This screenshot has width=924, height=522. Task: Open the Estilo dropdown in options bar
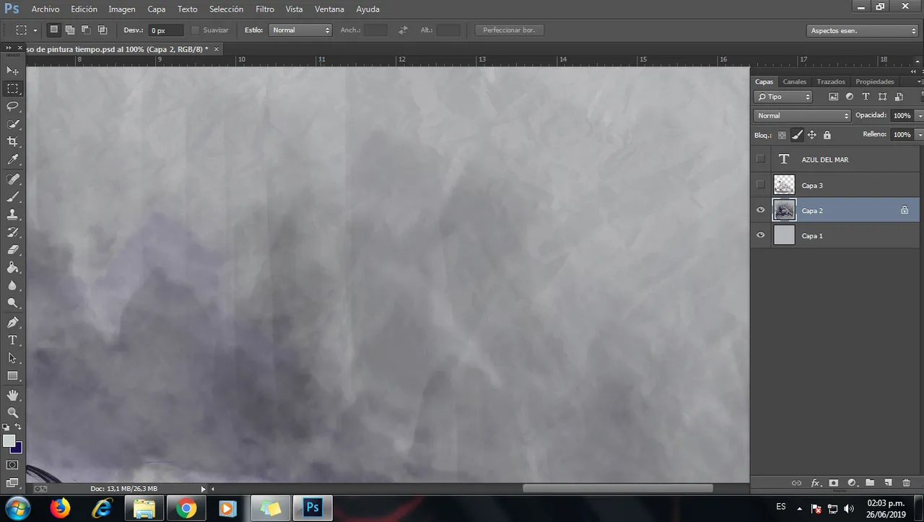coord(300,30)
